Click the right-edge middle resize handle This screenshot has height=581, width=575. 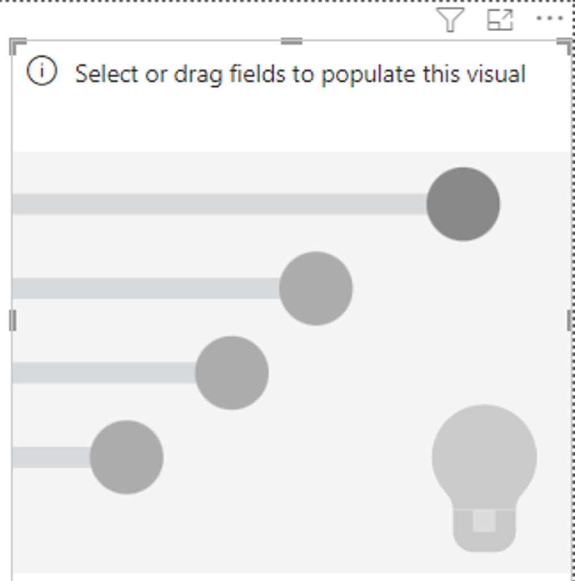pos(569,321)
